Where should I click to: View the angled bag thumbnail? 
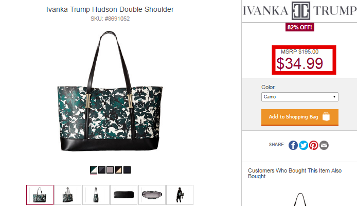pyautogui.click(x=67, y=195)
